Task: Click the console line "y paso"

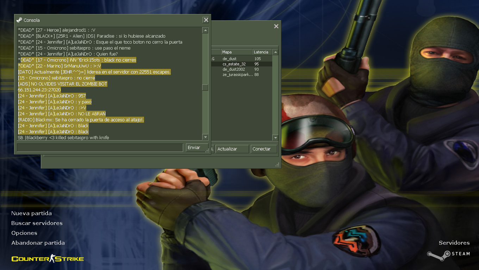Action: 55,102
